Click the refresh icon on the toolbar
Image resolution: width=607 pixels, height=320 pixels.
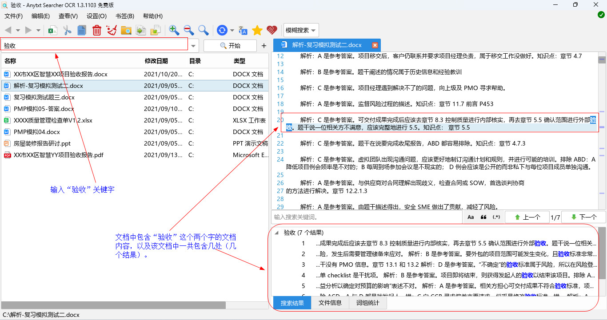(x=222, y=30)
